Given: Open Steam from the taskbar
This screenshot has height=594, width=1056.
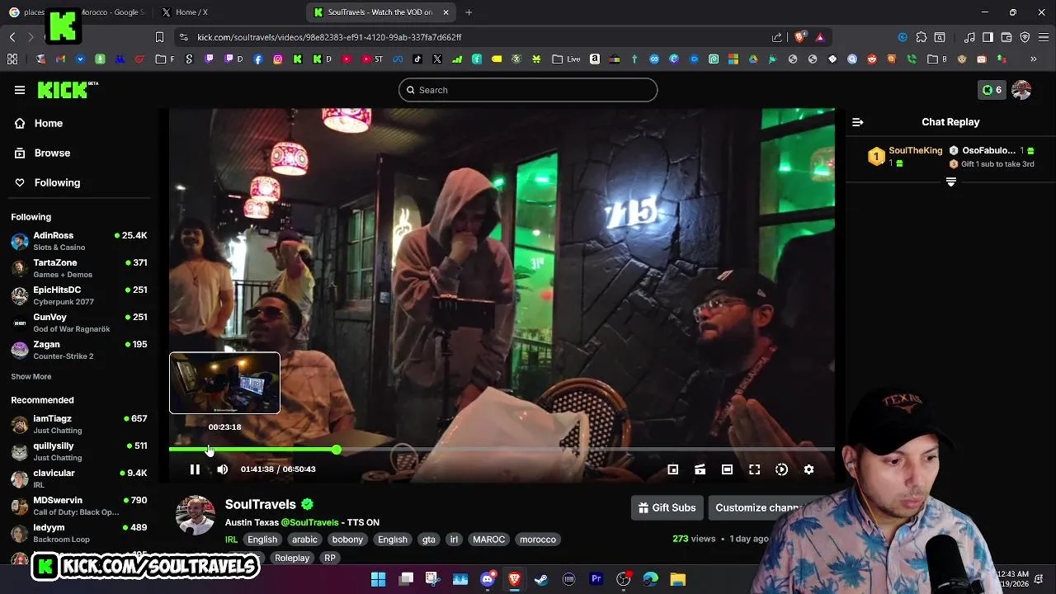Looking at the screenshot, I should [541, 579].
